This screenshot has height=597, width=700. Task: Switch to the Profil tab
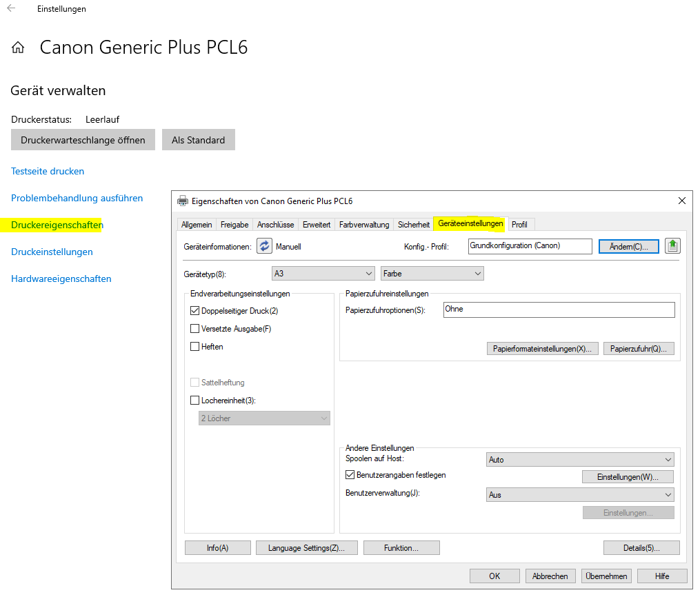pyautogui.click(x=519, y=225)
